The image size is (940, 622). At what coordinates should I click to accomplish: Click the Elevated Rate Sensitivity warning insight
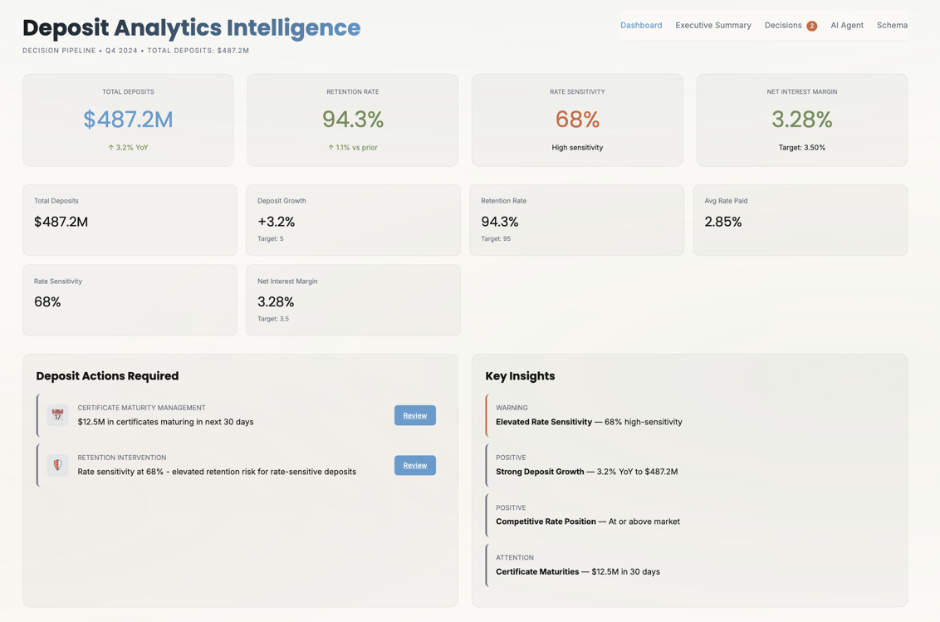coord(689,415)
